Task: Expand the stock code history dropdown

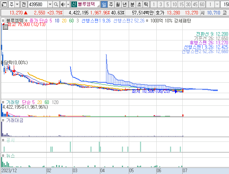Action: point(50,5)
